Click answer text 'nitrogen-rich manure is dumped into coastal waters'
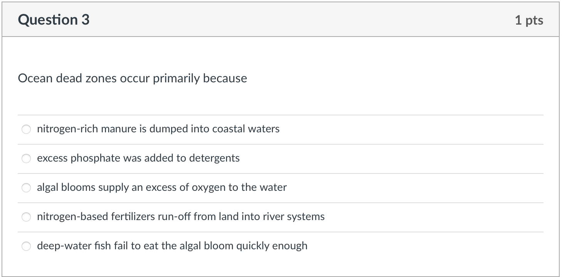562x277 pixels. pyautogui.click(x=158, y=129)
